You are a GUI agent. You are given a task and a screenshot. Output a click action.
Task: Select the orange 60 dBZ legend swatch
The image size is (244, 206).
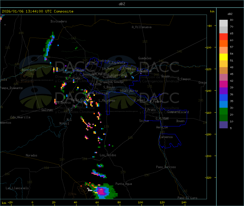[x=223, y=44]
